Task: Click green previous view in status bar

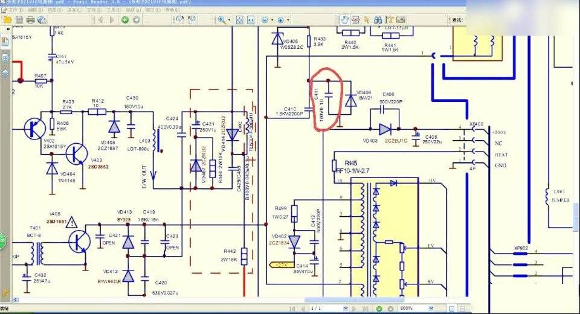Action: (x=379, y=309)
